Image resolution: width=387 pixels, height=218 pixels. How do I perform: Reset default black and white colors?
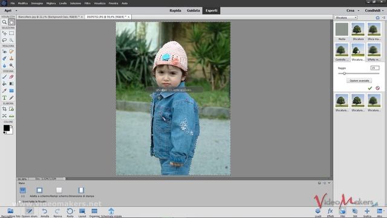[4, 133]
